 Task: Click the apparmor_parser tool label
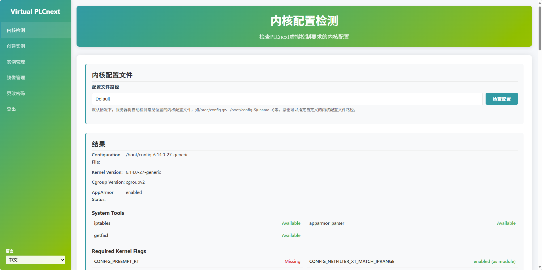coord(327,223)
